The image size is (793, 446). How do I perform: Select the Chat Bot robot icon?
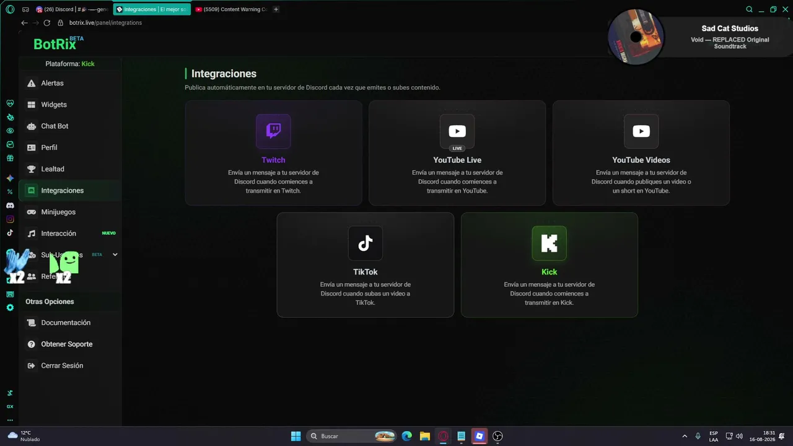[x=31, y=126]
